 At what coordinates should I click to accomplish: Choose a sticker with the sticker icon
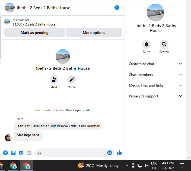point(21,153)
